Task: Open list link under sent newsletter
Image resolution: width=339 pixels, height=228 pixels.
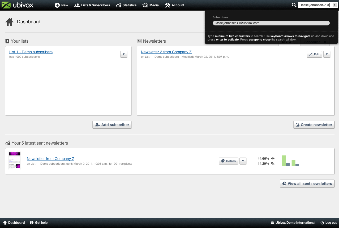Action: tap(48, 164)
